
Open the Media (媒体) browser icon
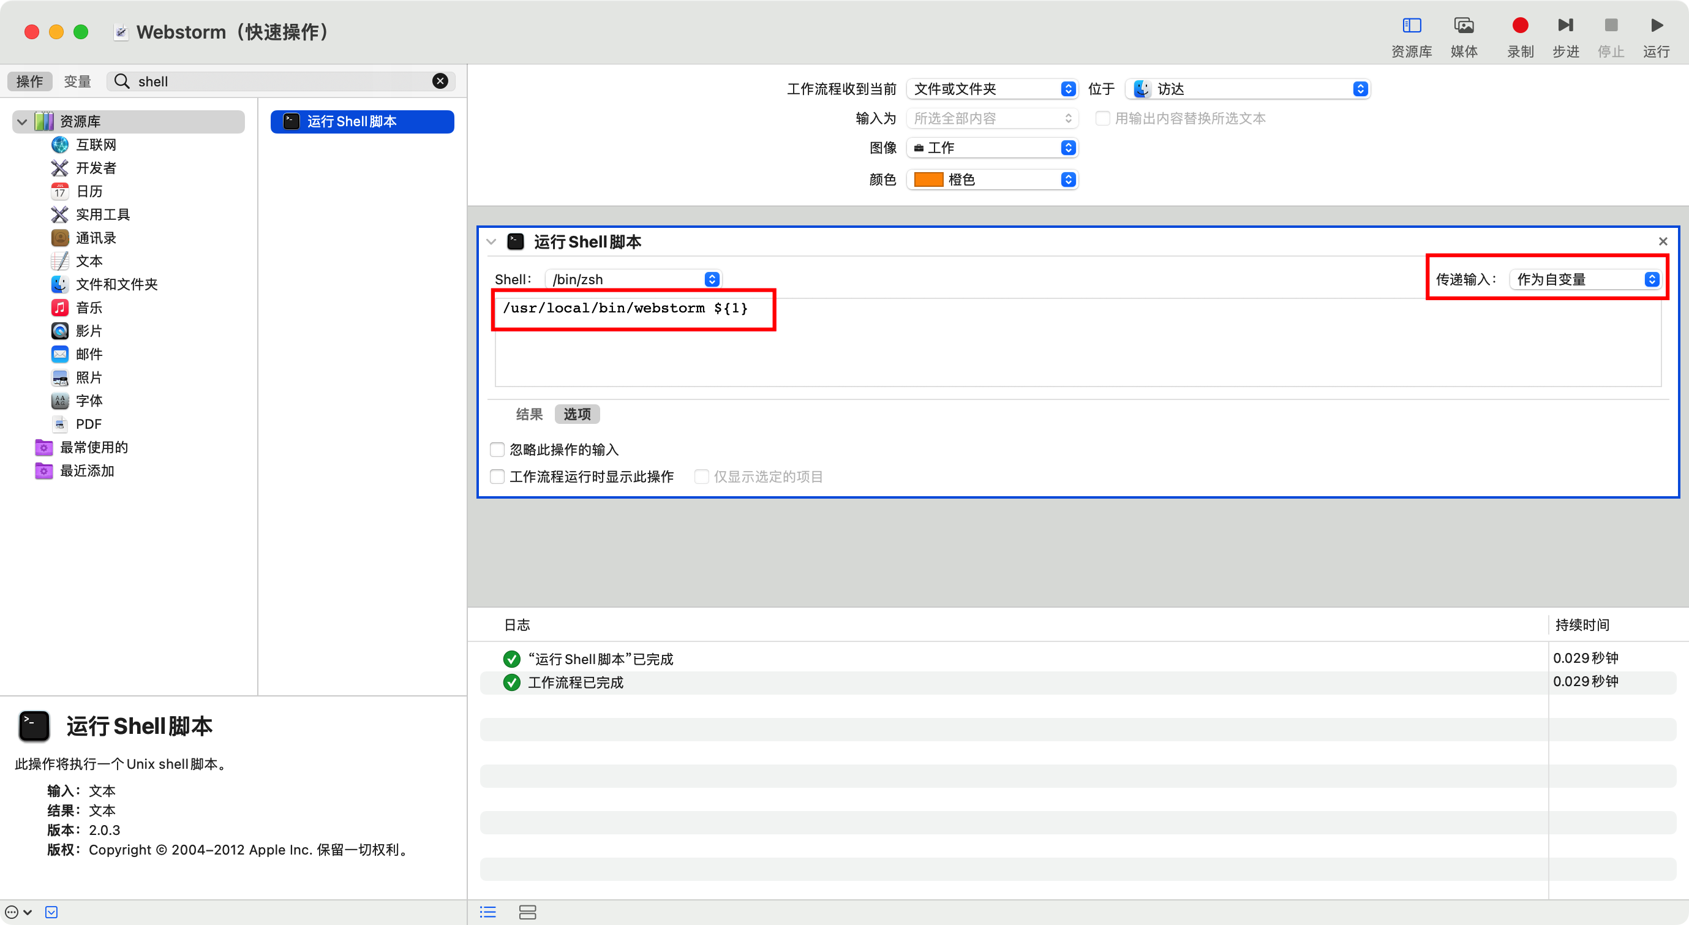click(1464, 26)
